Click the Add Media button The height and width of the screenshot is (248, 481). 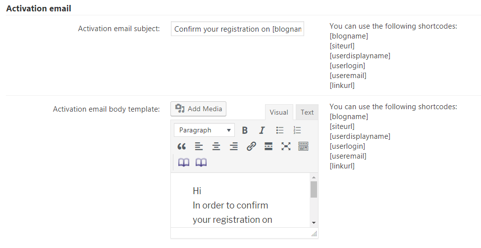coord(199,109)
